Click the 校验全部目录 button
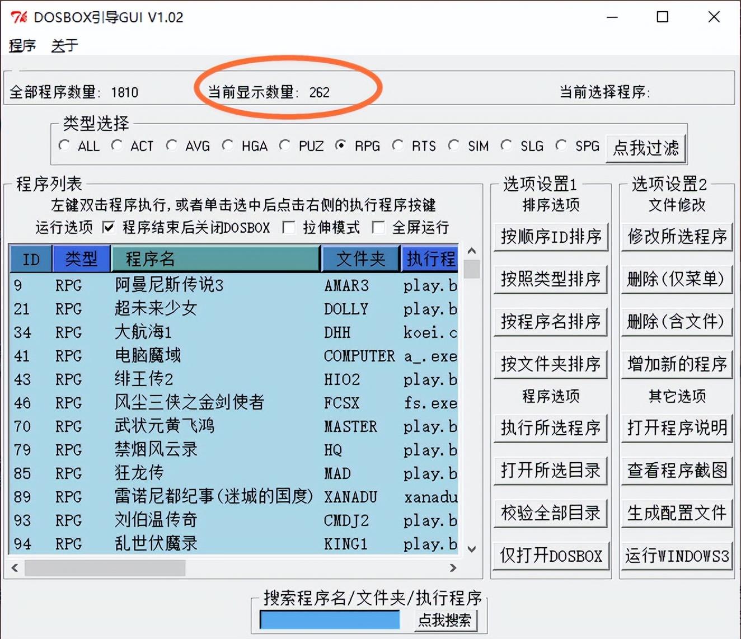 coord(551,513)
